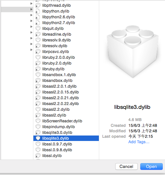Click the large Lego-brick library preview icon
This screenshot has width=165, height=175.
(x=133, y=52)
